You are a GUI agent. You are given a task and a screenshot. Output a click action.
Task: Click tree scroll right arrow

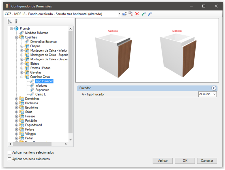66,144
